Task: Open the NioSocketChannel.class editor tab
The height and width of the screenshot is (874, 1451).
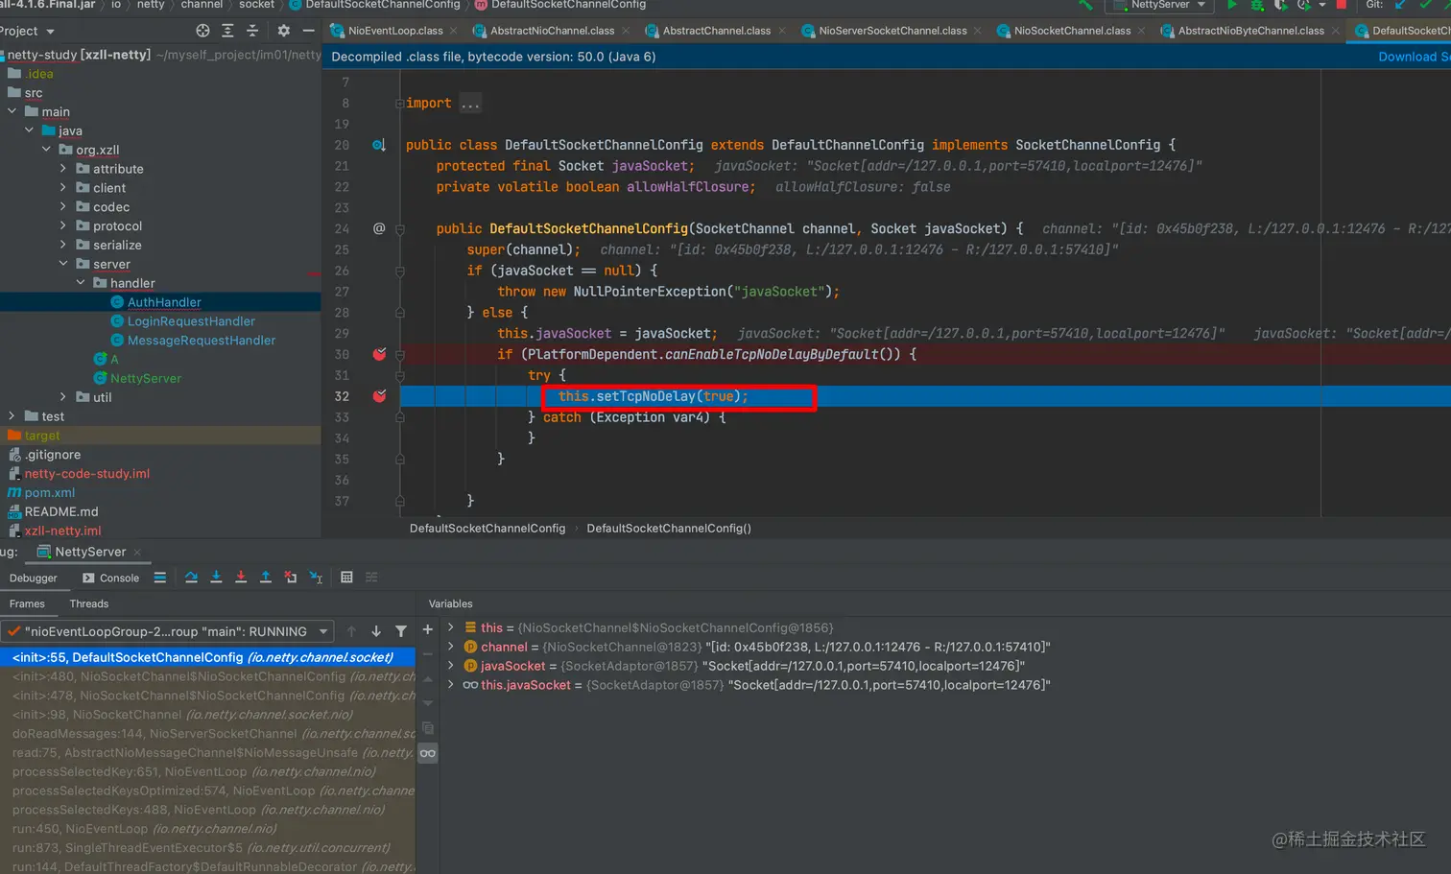Action: [1071, 31]
